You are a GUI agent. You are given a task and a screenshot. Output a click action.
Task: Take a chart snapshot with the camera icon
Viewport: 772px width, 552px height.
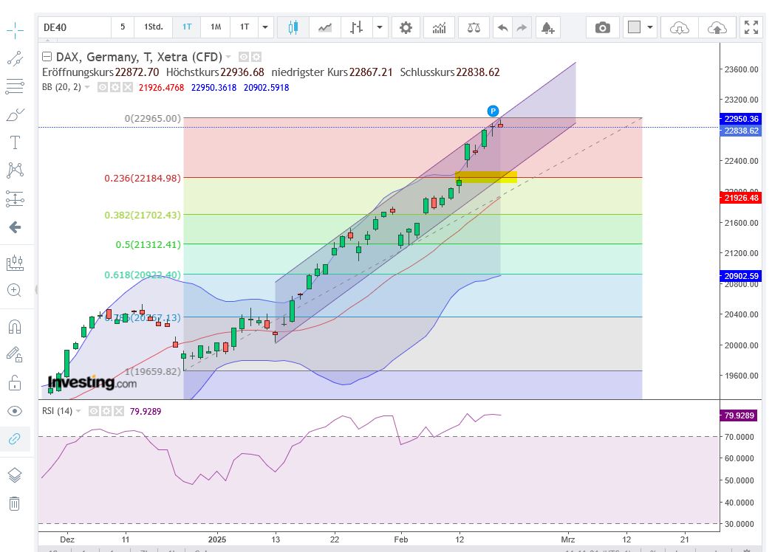point(602,27)
